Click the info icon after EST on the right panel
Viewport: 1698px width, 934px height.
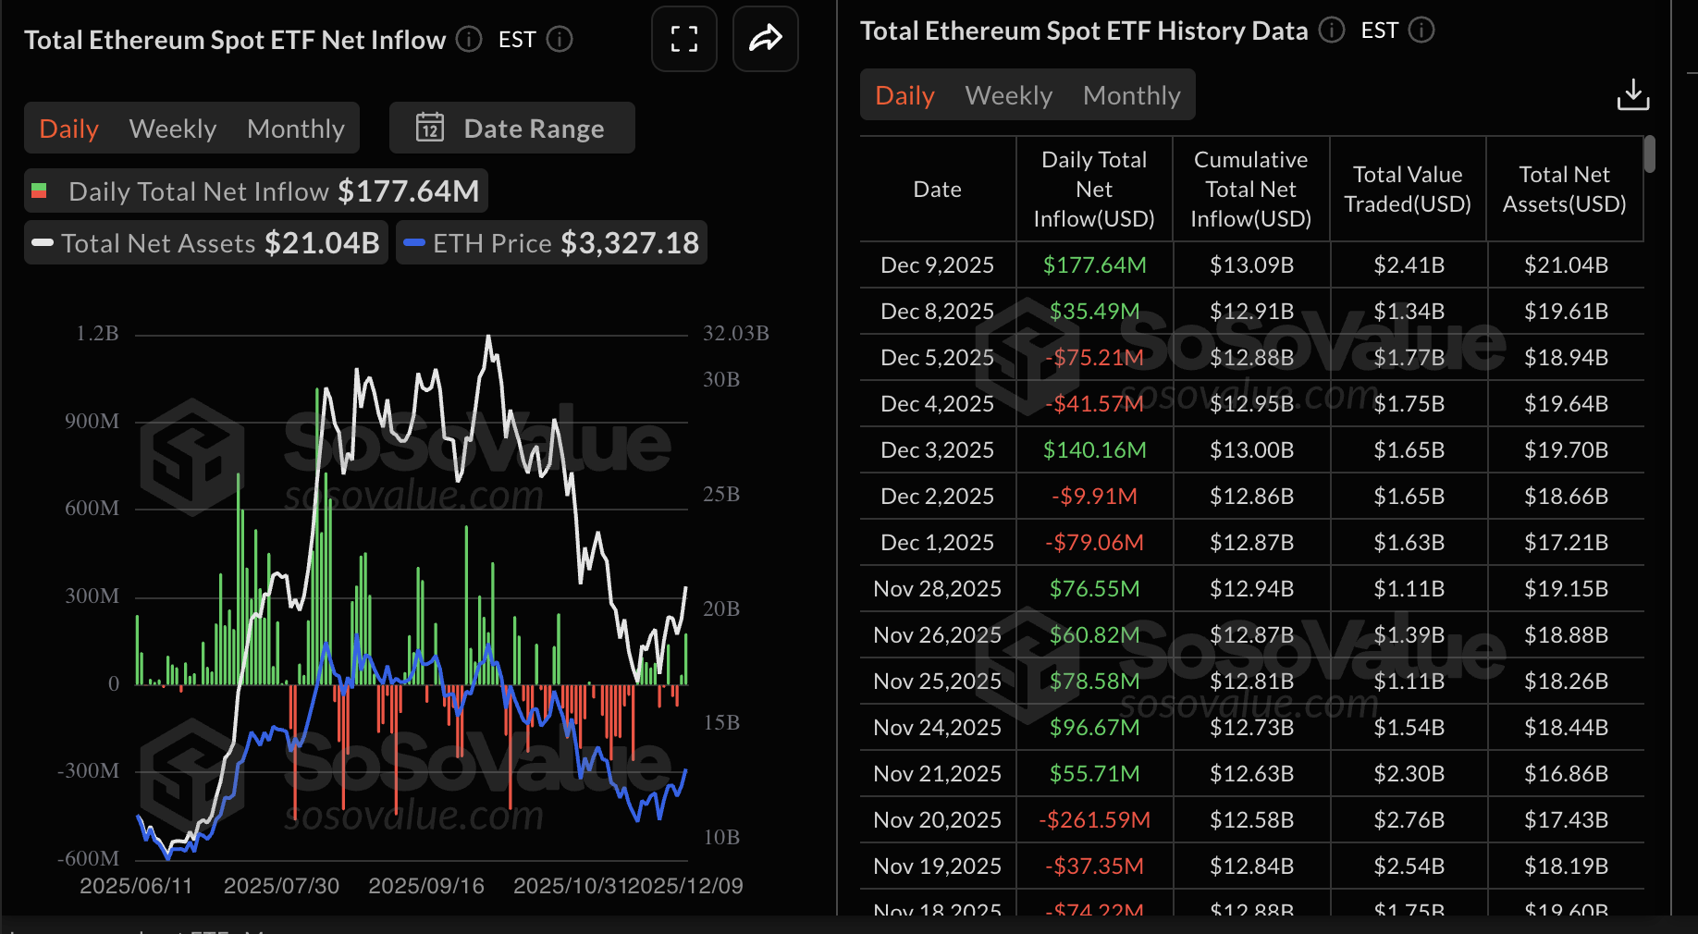point(1421,31)
